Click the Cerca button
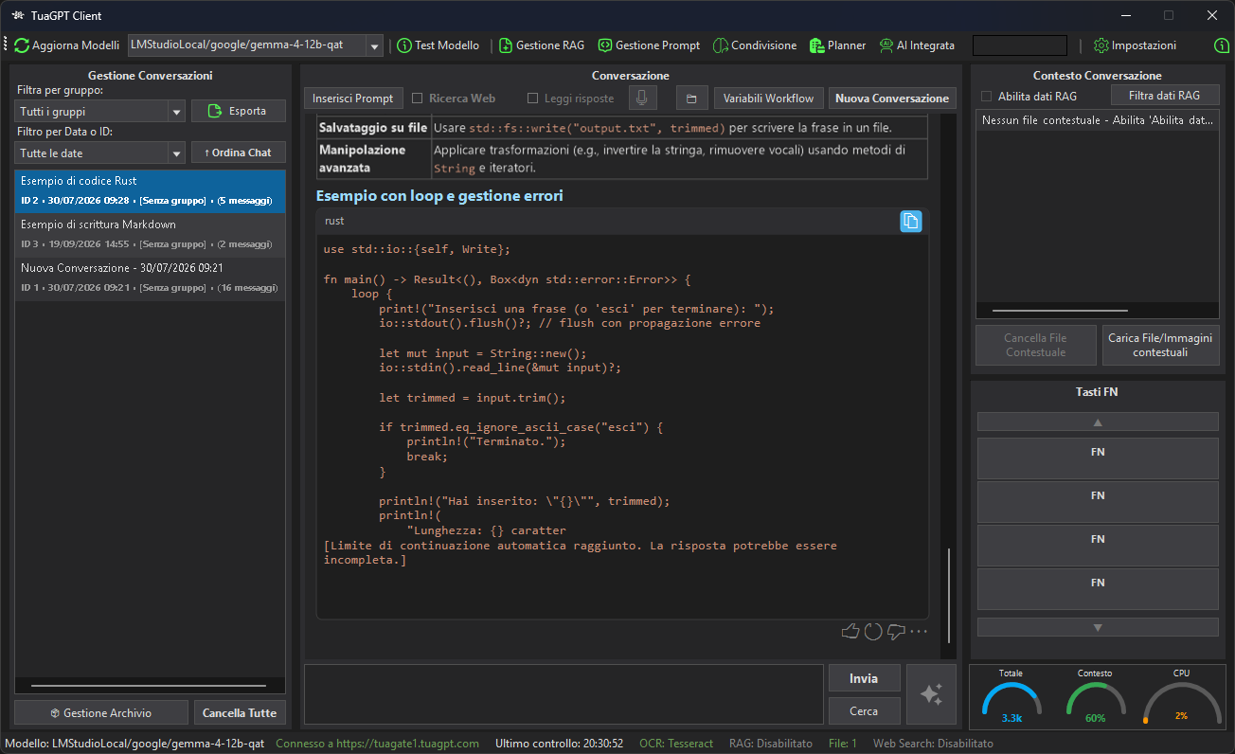This screenshot has width=1235, height=754. 864,710
